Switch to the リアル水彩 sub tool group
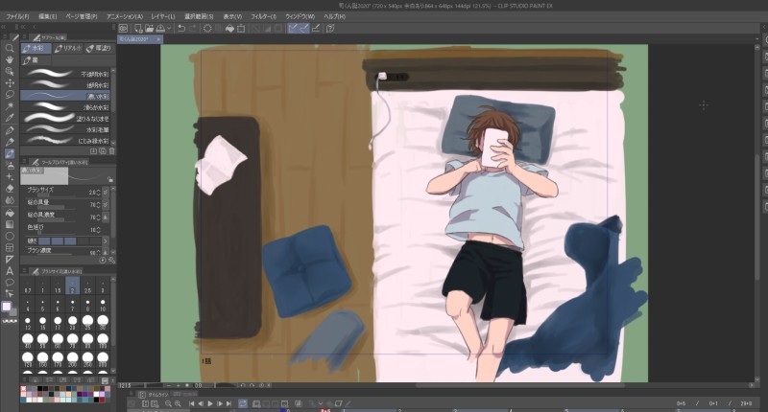The height and width of the screenshot is (412, 768). tap(67, 48)
